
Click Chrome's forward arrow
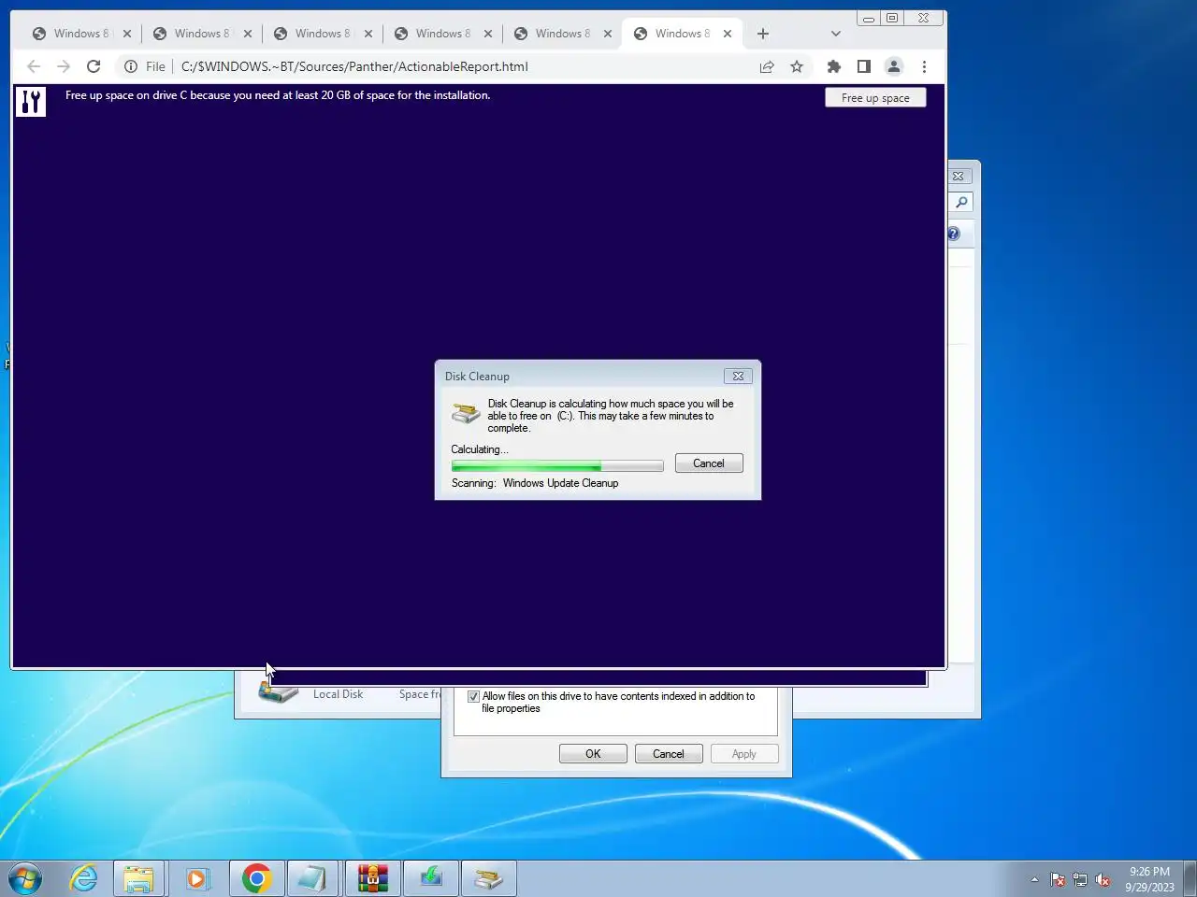point(64,66)
